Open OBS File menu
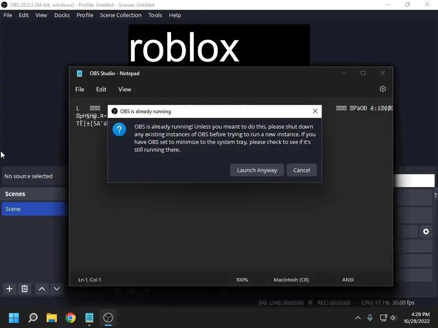 (8, 15)
